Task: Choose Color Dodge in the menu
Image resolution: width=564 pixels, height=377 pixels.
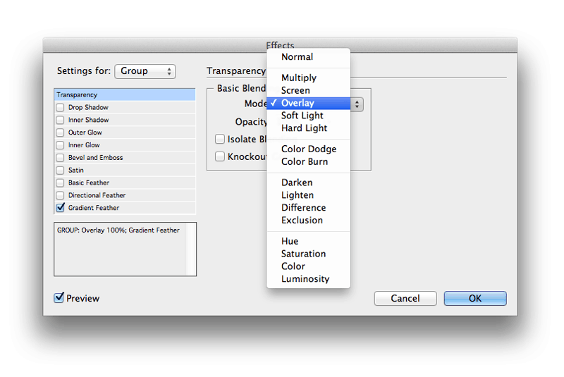Action: [x=308, y=149]
